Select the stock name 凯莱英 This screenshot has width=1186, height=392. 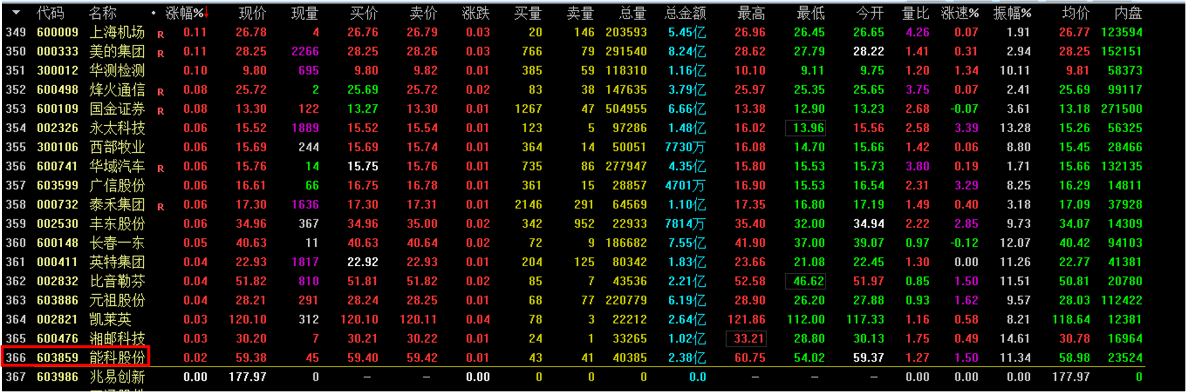point(110,319)
